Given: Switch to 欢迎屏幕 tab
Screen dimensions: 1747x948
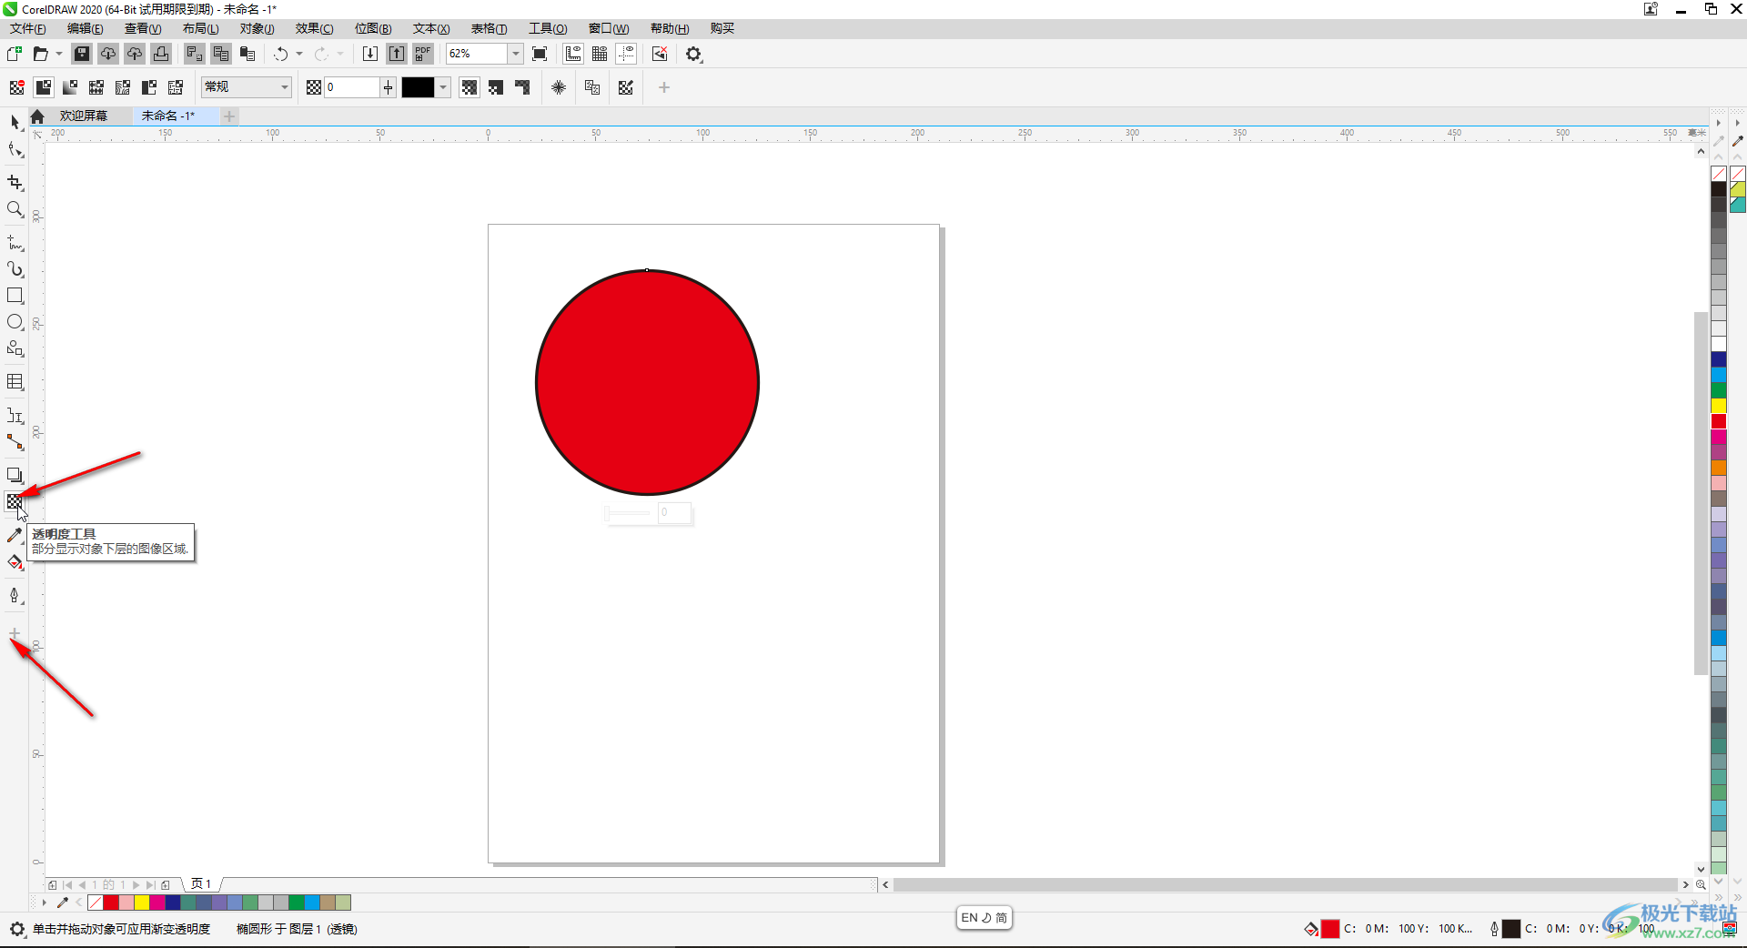Looking at the screenshot, I should [84, 116].
